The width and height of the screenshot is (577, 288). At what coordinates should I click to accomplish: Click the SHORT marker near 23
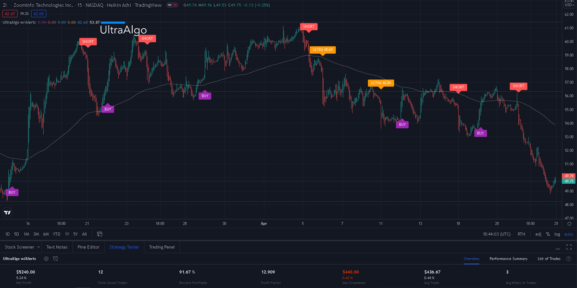click(x=147, y=38)
